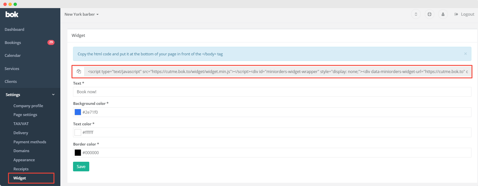Open Receipts settings
Image resolution: width=478 pixels, height=186 pixels.
[x=21, y=169]
